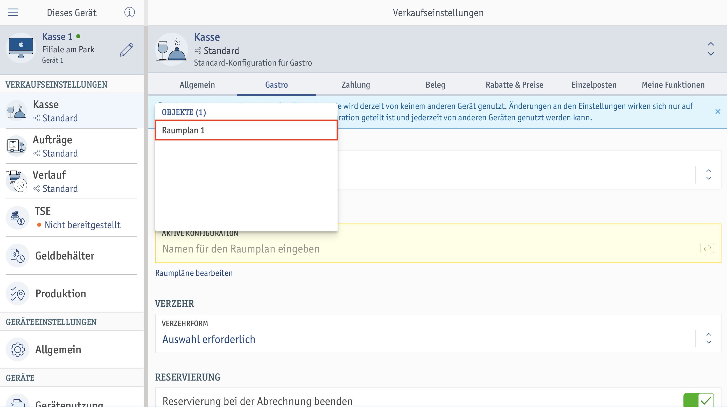Open the Geldbehälter icon
The height and width of the screenshot is (407, 727).
[17, 256]
